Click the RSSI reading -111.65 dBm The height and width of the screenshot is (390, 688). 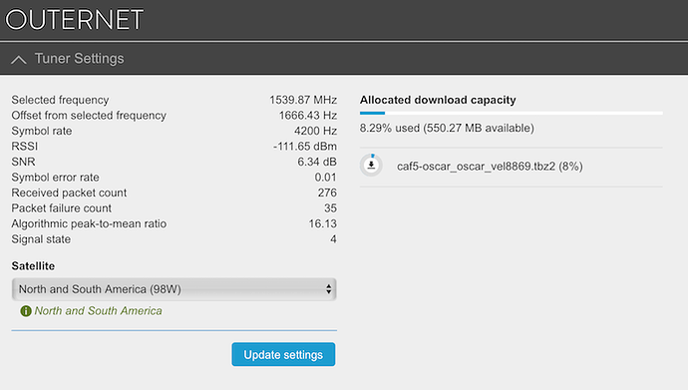[305, 146]
